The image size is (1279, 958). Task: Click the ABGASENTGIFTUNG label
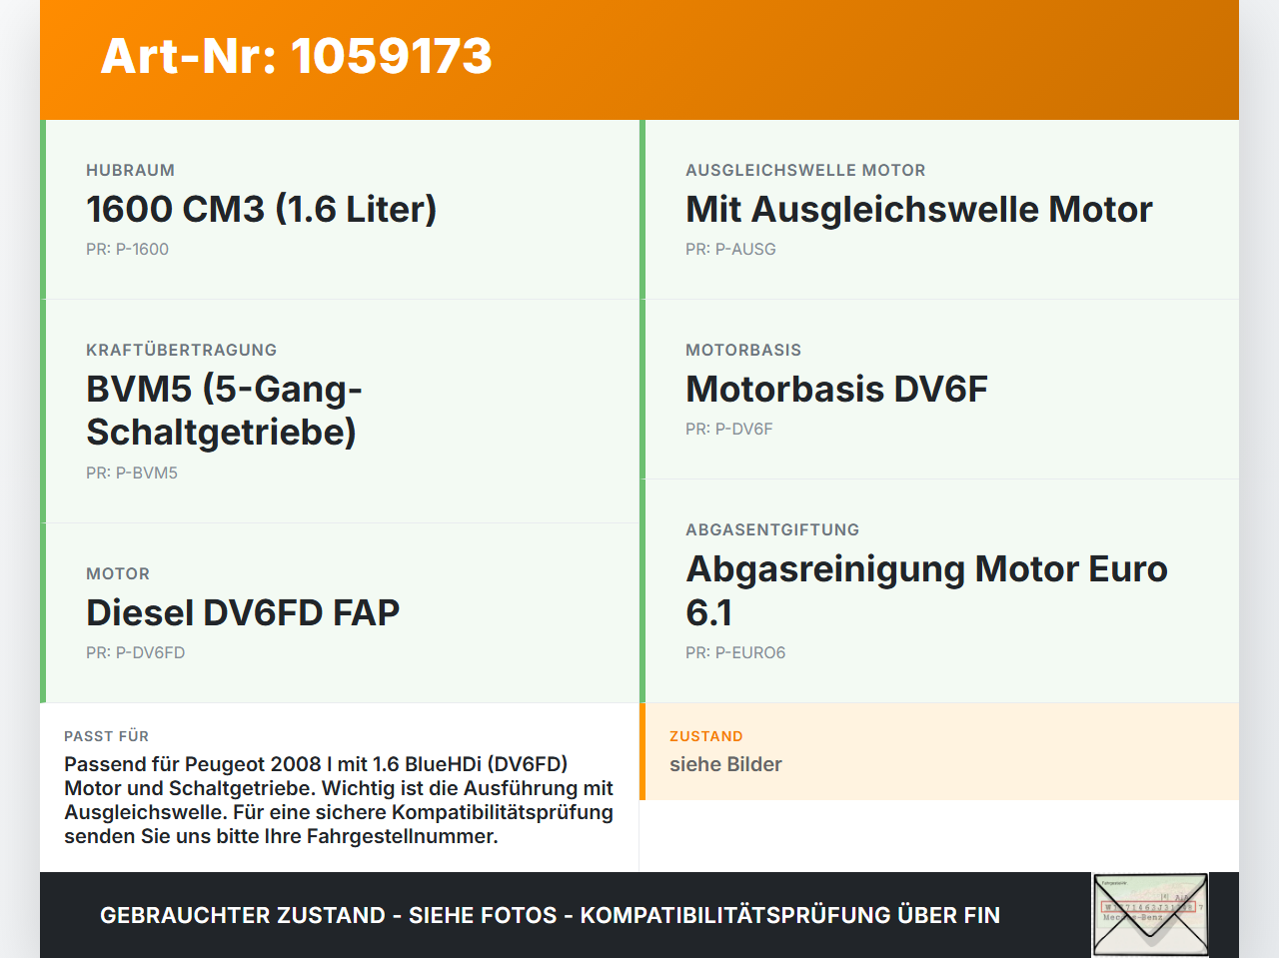[x=772, y=529]
